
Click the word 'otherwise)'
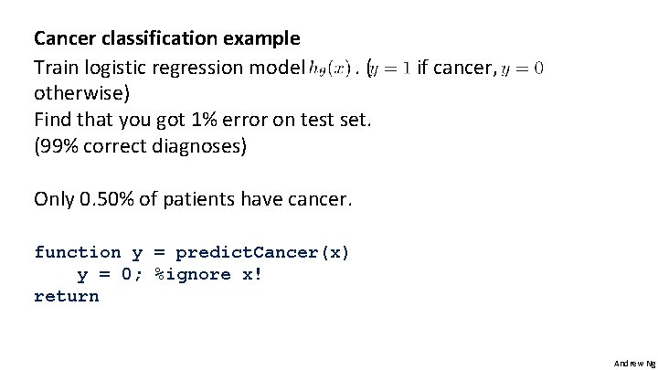(x=75, y=93)
